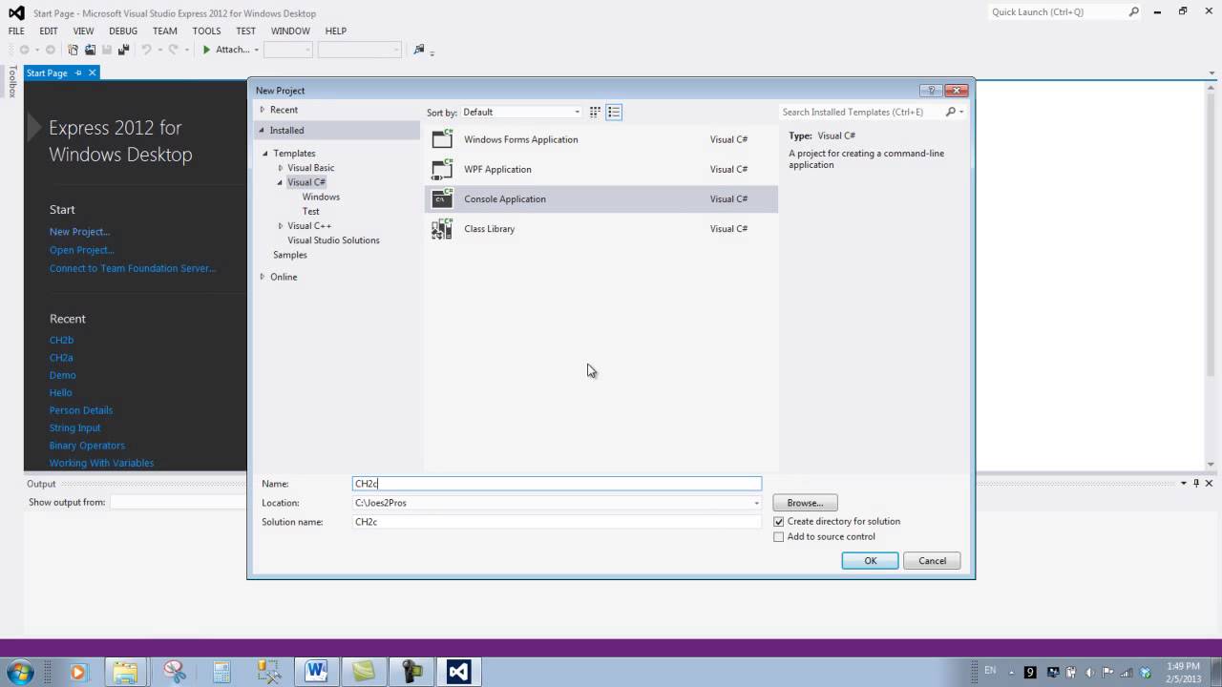Open the EDIT menu
The image size is (1222, 687).
pyautogui.click(x=49, y=31)
